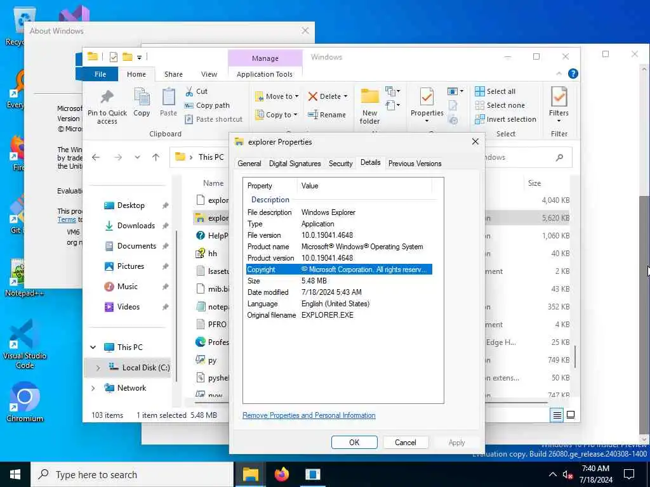Click the Size column header
The image size is (650, 487).
(534, 183)
